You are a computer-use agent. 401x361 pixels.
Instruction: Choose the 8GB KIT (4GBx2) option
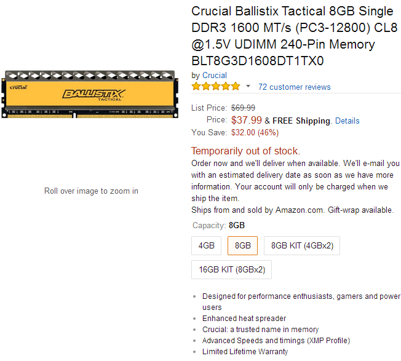302,245
